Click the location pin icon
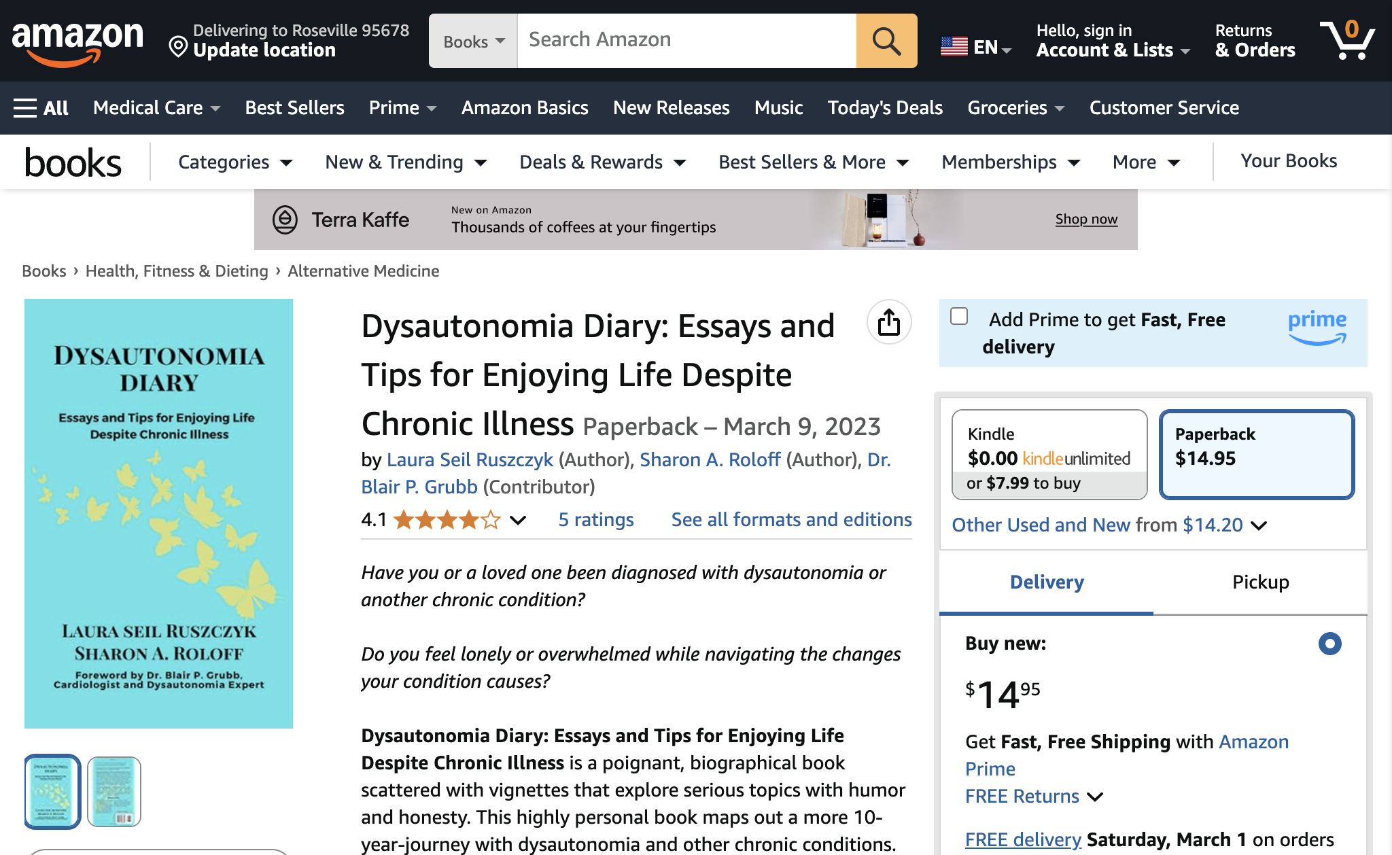The image size is (1392, 855). (x=178, y=47)
